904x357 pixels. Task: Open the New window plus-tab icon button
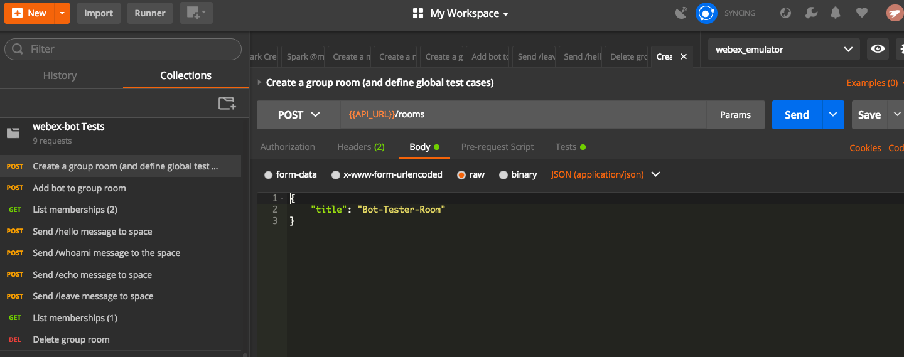[x=196, y=13]
